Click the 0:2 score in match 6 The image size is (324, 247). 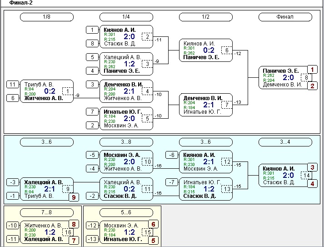pyautogui.click(x=209, y=50)
